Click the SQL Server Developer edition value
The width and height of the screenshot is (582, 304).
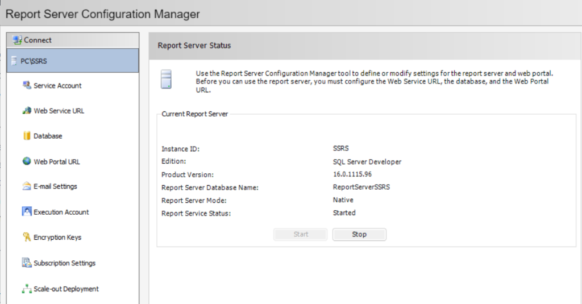(367, 162)
